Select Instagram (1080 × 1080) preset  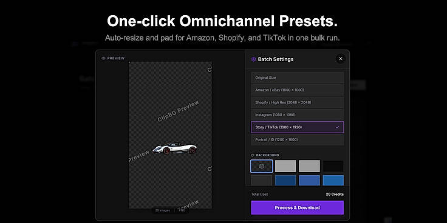click(x=297, y=115)
